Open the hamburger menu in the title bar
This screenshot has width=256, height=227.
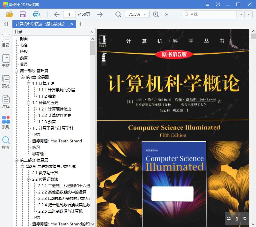point(207,4)
